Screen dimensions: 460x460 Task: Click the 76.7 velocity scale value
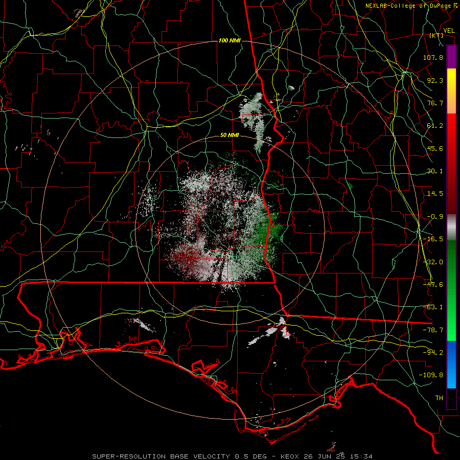[x=435, y=103]
